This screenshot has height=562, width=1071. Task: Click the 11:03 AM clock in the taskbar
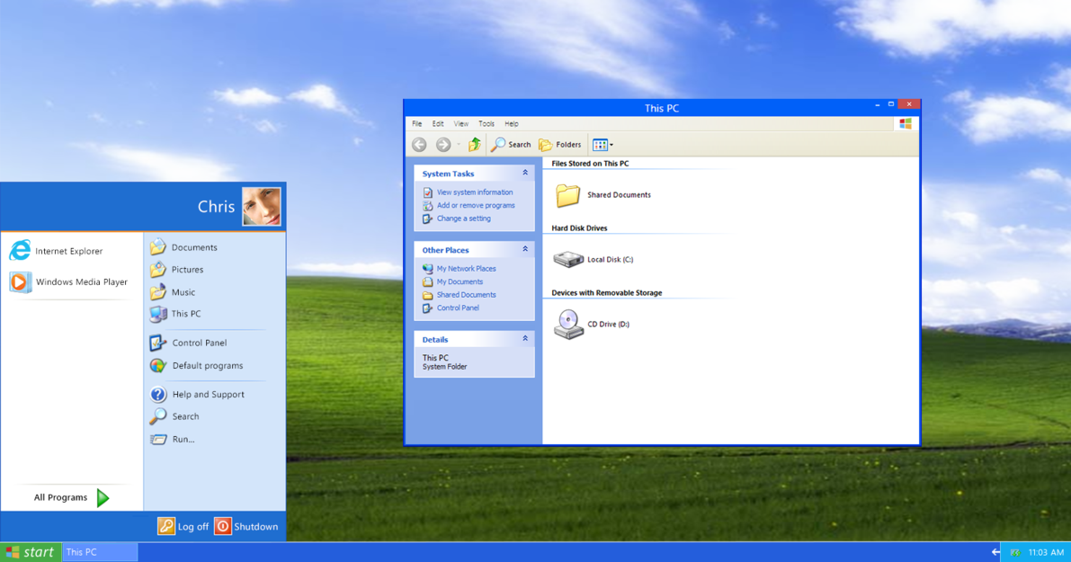[x=1046, y=552]
